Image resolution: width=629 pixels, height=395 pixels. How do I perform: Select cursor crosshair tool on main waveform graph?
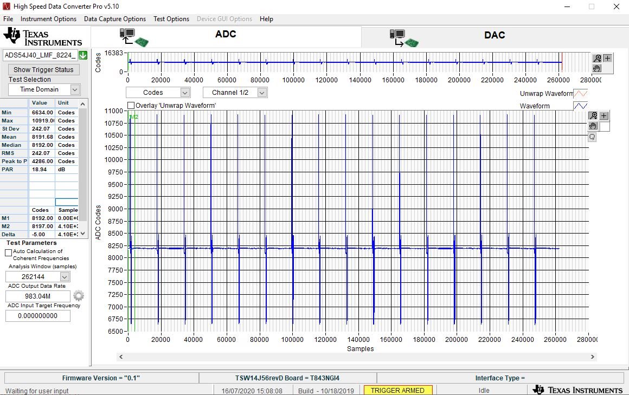click(604, 115)
